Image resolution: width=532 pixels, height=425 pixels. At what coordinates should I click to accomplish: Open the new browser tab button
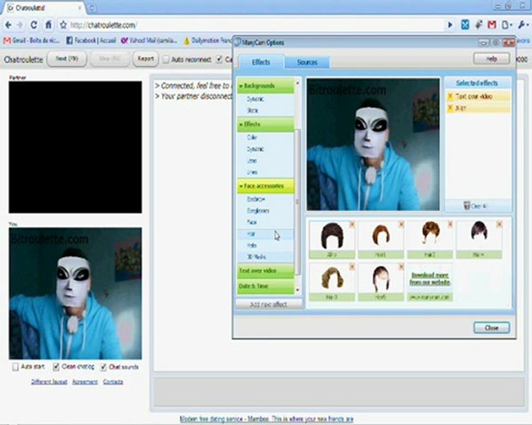92,8
